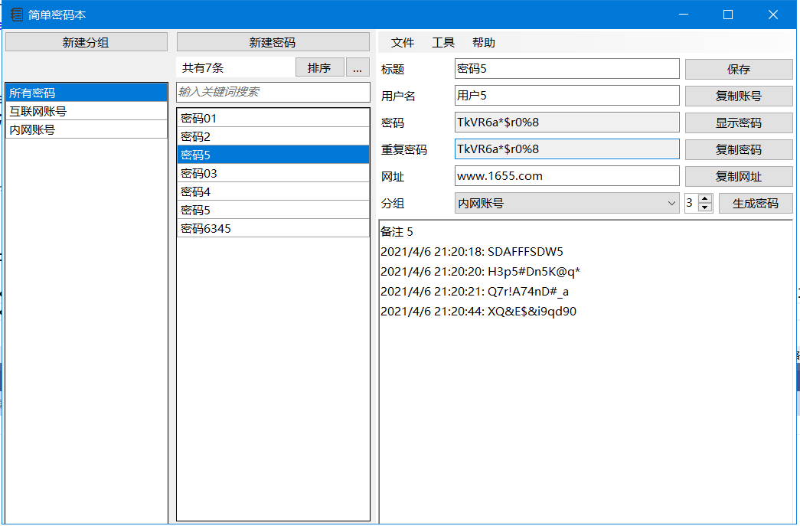Viewport: 800px width, 526px height.
Task: Click the 新建分组 button
Action: (x=86, y=42)
